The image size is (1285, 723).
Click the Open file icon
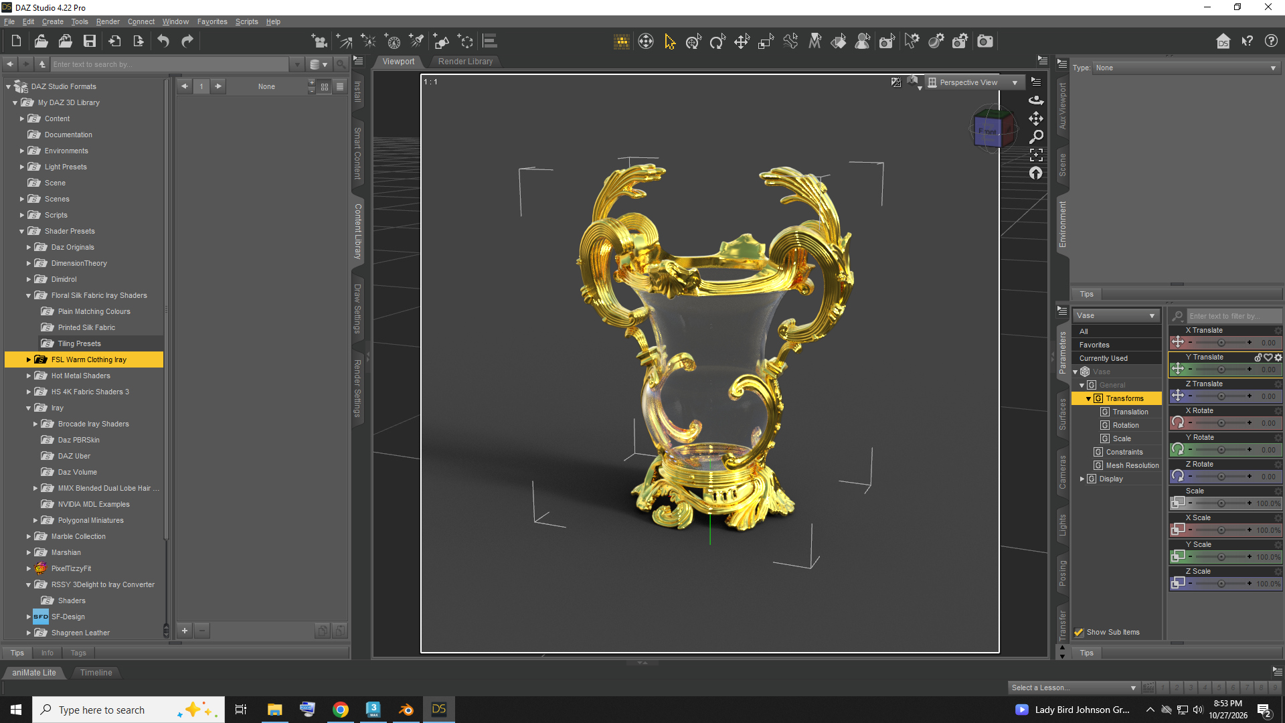pos(41,42)
